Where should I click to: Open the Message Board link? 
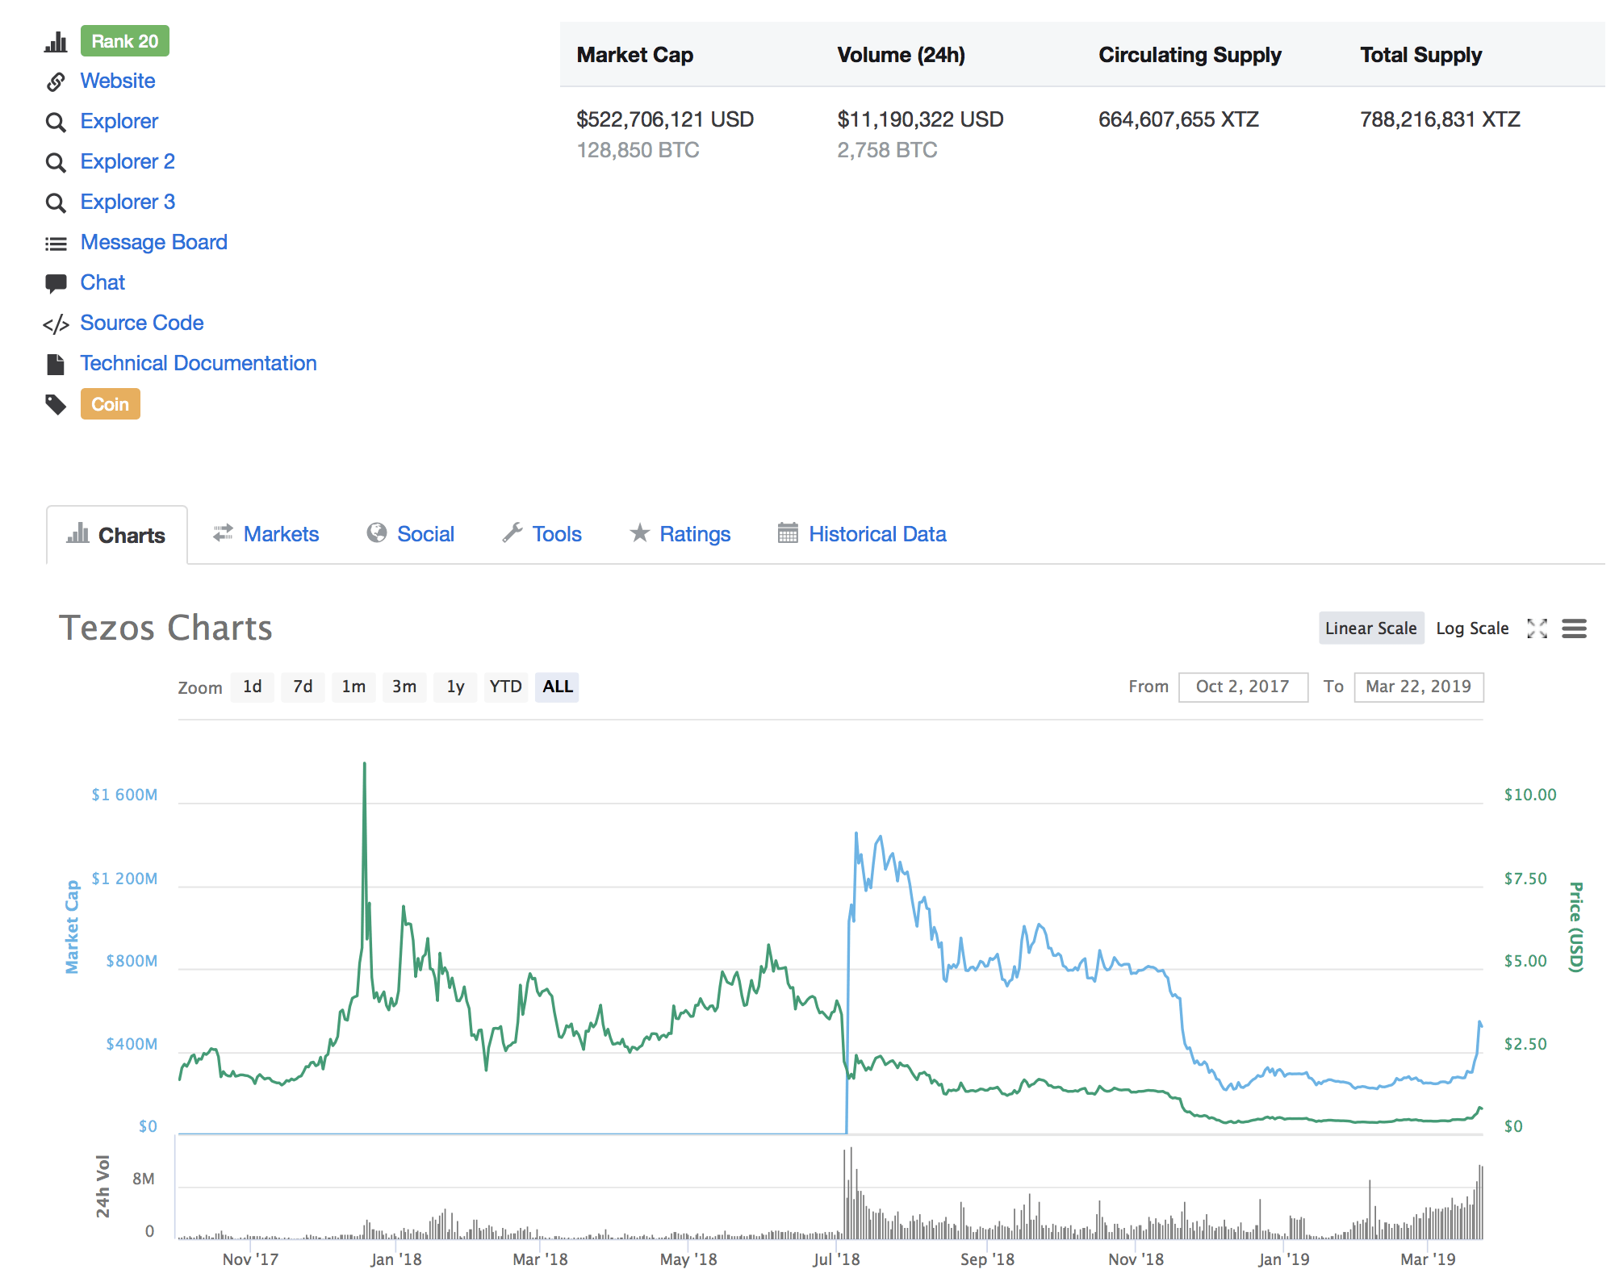154,243
